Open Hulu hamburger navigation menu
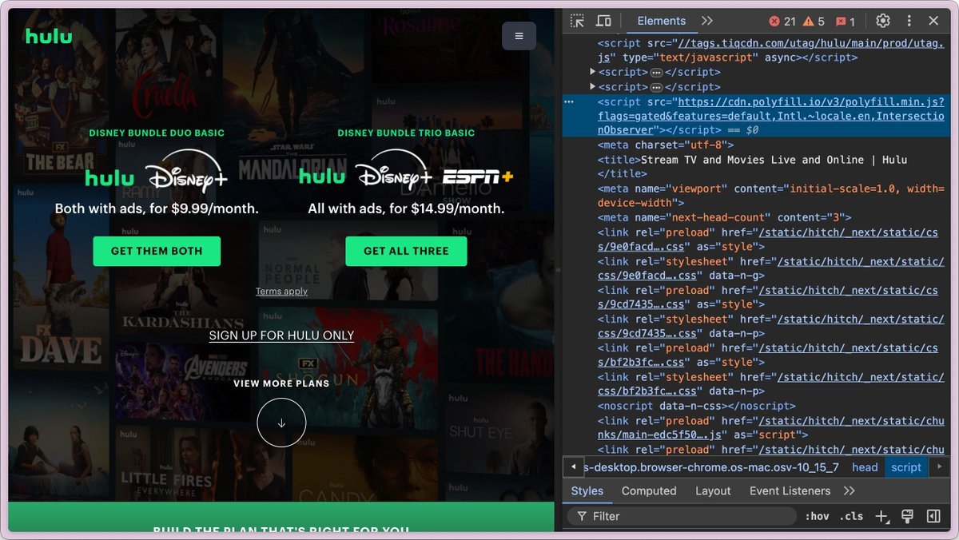This screenshot has height=540, width=959. [x=519, y=36]
